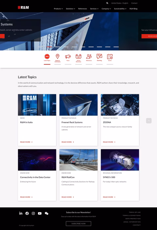Click Subscribe to our Newsletter heading
This screenshot has height=230, width=157.
(x=78, y=212)
